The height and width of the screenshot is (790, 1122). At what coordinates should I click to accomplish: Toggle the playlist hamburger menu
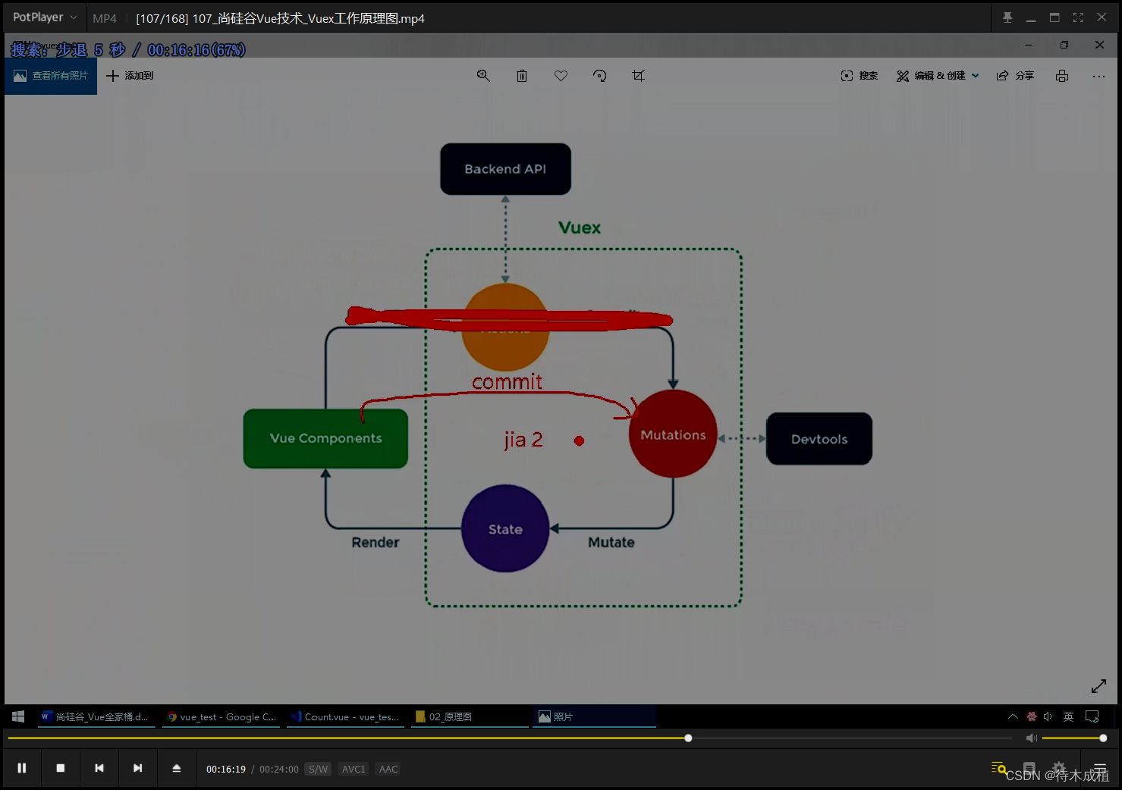(x=1100, y=768)
